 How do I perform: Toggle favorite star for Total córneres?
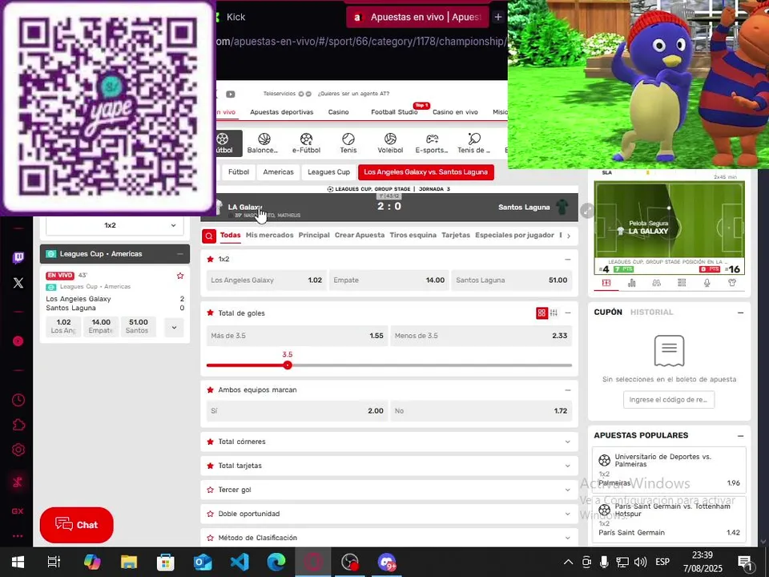pos(211,442)
